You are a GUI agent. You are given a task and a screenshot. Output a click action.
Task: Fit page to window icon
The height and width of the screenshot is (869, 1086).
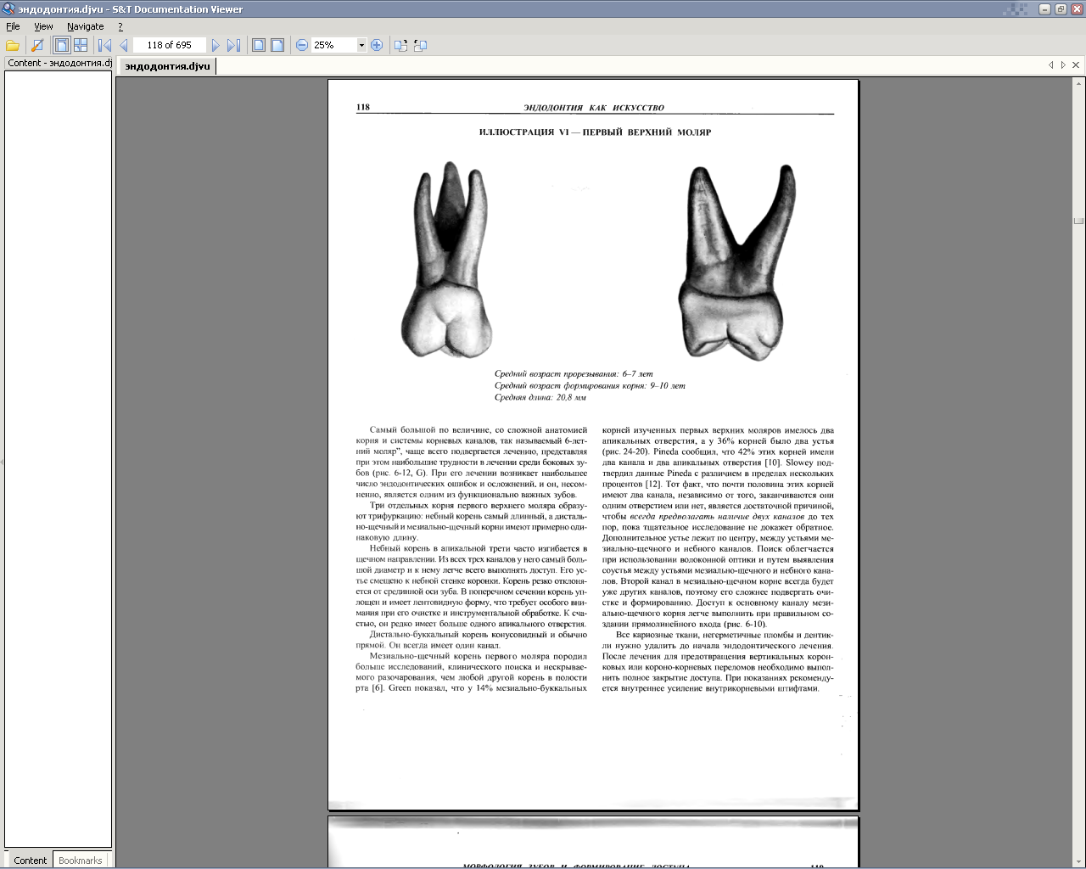259,45
